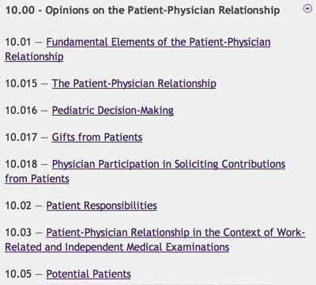Select the 10.017 opinion number label
Viewport: 316px width, 285px height.
pyautogui.click(x=21, y=138)
